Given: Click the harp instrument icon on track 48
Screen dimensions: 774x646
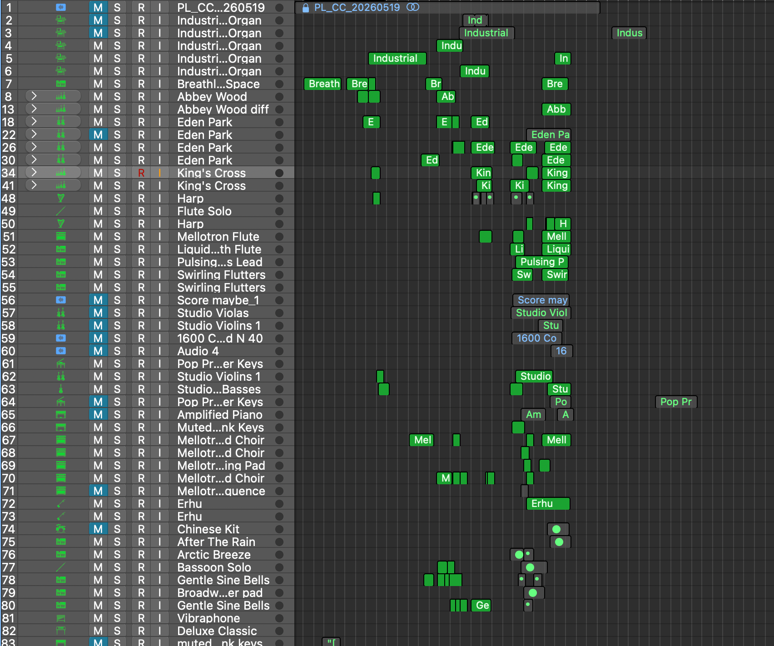Looking at the screenshot, I should tap(61, 199).
